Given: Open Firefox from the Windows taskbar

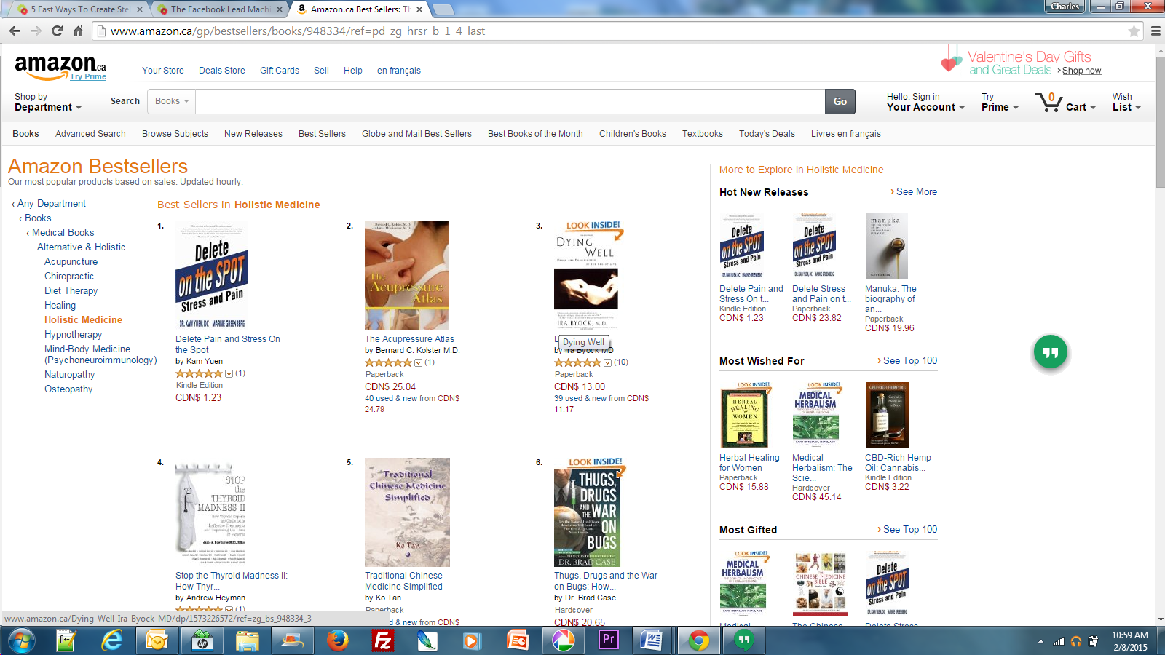Looking at the screenshot, I should [x=337, y=640].
